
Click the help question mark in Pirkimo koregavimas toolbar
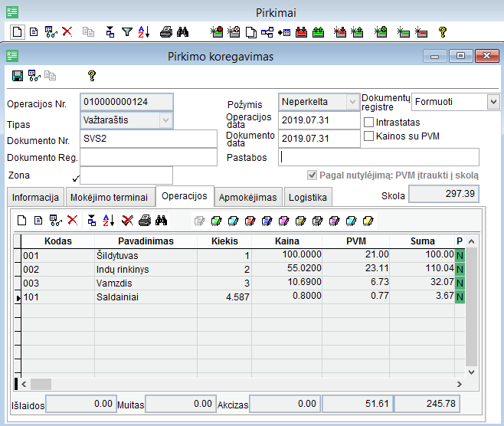point(91,75)
